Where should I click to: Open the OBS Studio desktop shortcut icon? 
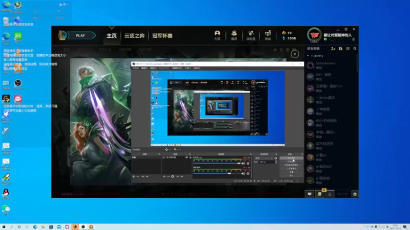[18, 84]
